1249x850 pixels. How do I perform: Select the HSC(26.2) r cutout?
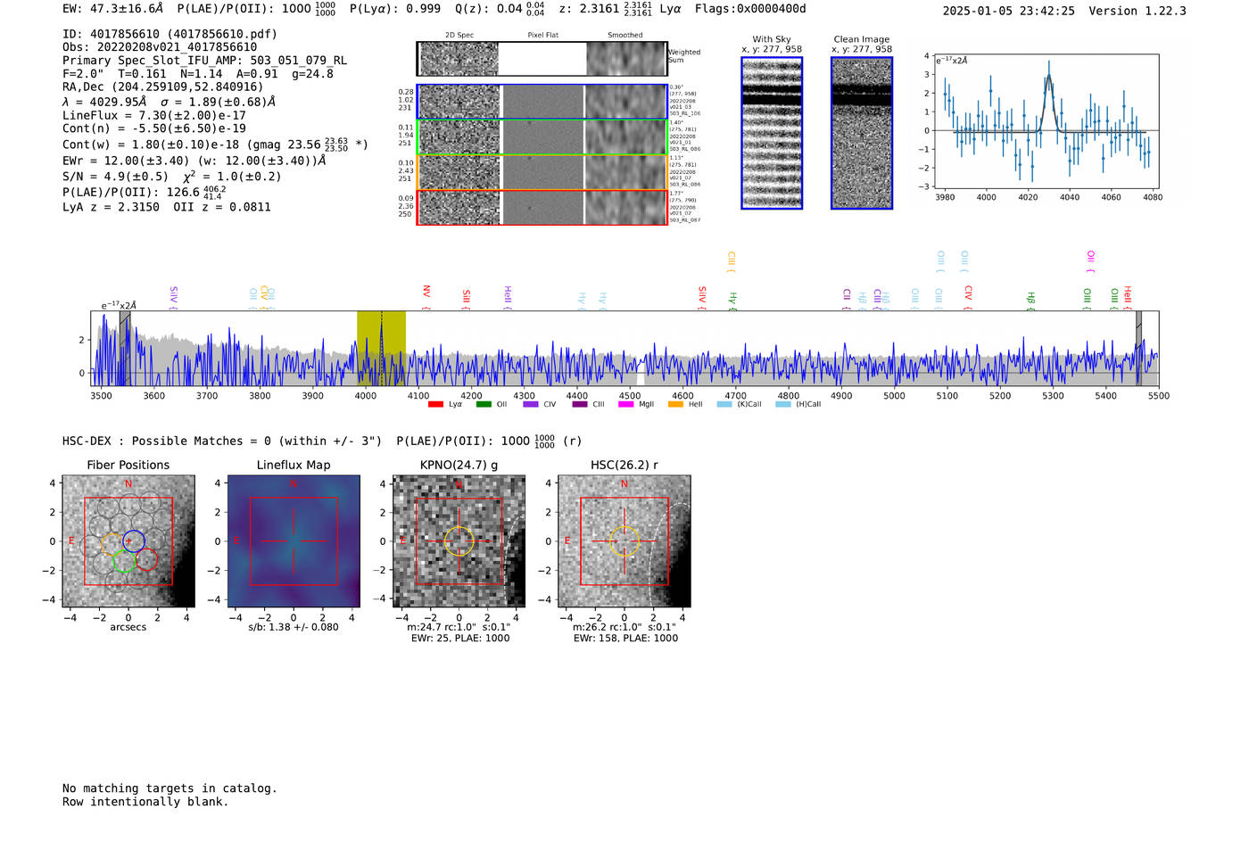(x=624, y=541)
